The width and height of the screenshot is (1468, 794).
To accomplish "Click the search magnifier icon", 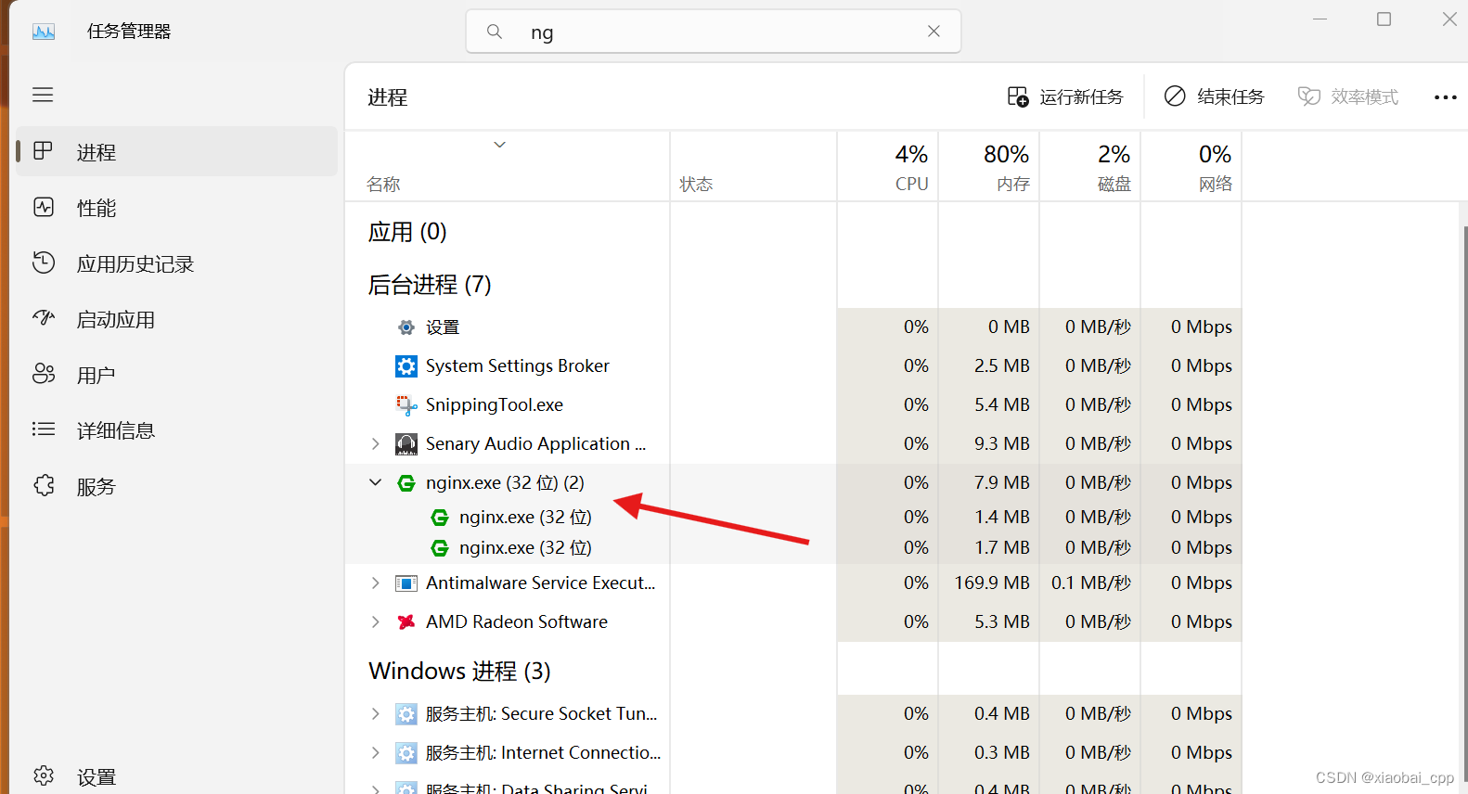I will (495, 32).
